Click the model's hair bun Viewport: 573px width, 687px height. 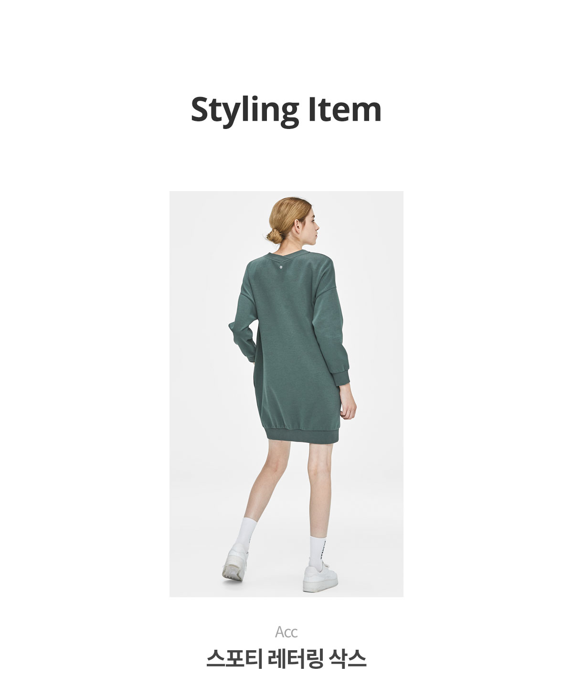coord(273,236)
